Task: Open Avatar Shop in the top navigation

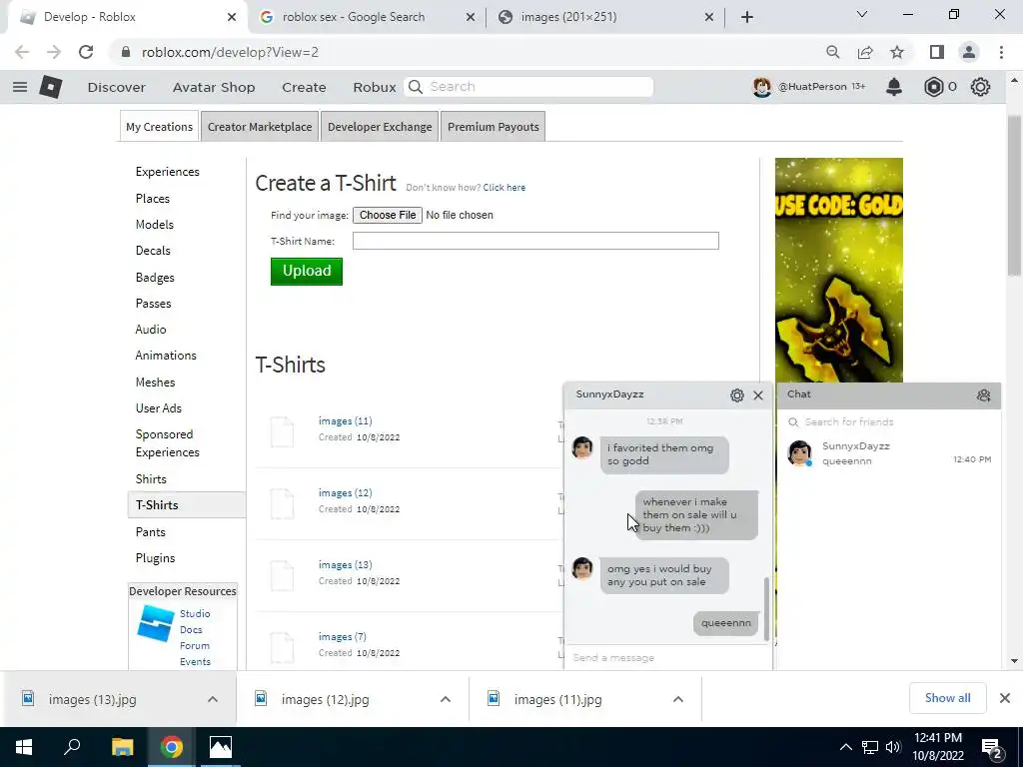Action: 214,88
